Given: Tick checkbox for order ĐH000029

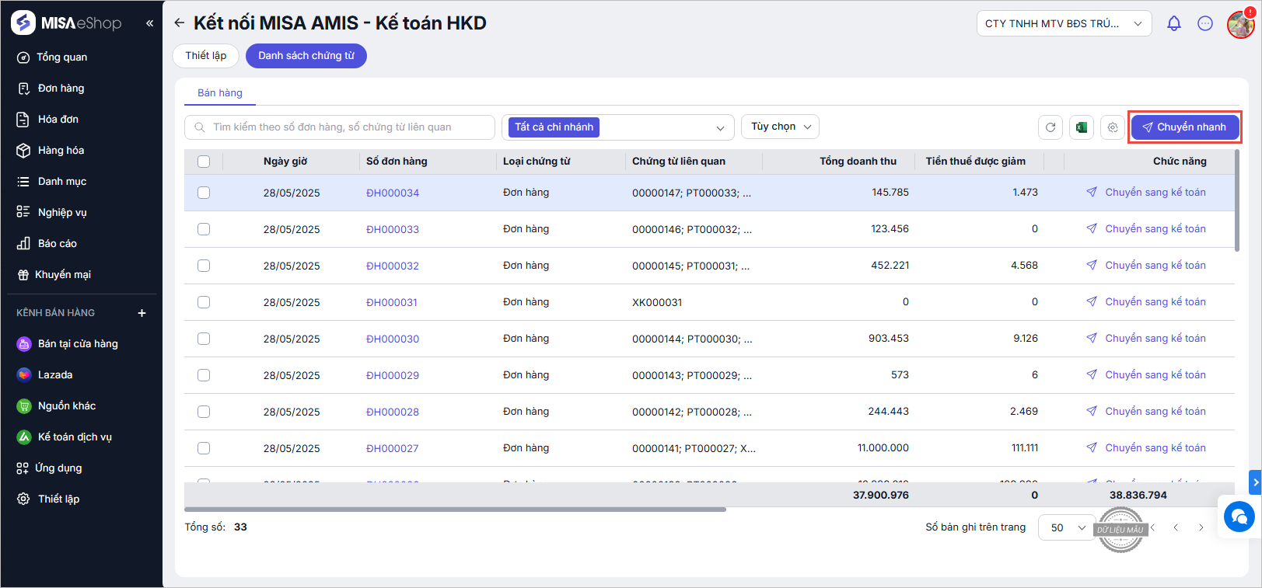Looking at the screenshot, I should [204, 375].
